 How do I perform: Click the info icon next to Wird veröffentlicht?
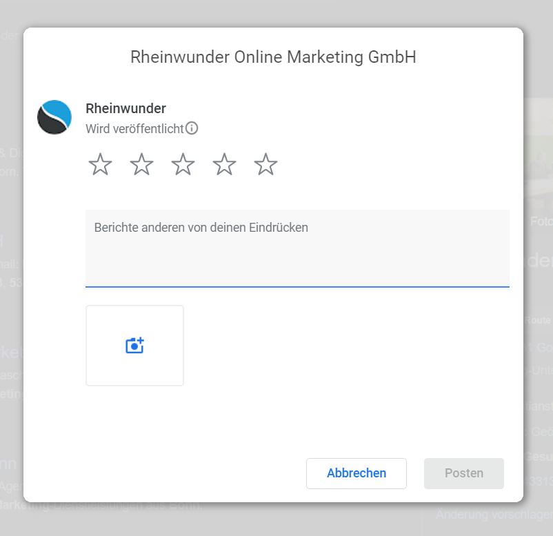point(192,128)
